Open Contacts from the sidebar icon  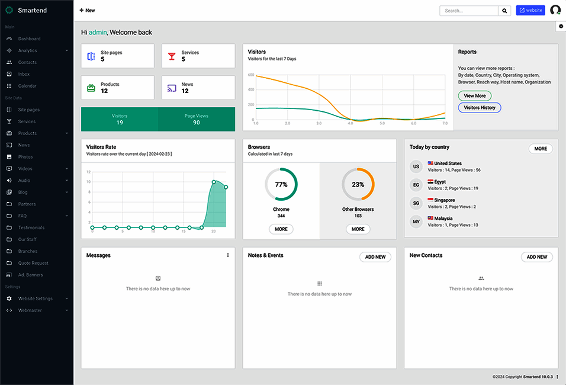[x=8, y=62]
